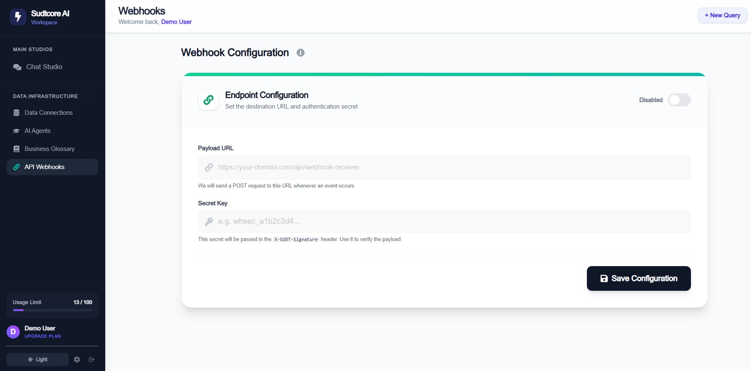
Task: Click the Usage Limit progress bar
Action: click(x=52, y=310)
